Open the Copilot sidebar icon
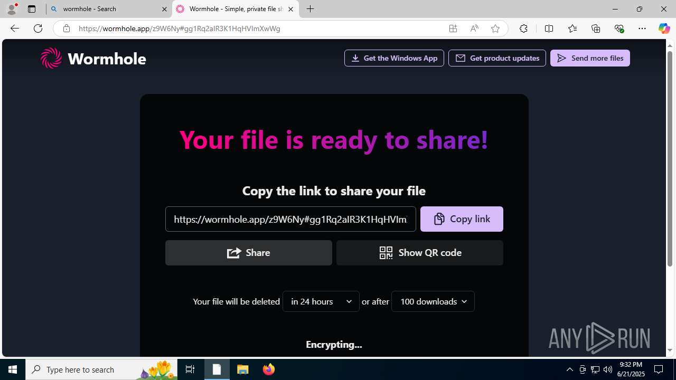676x380 pixels. (664, 28)
